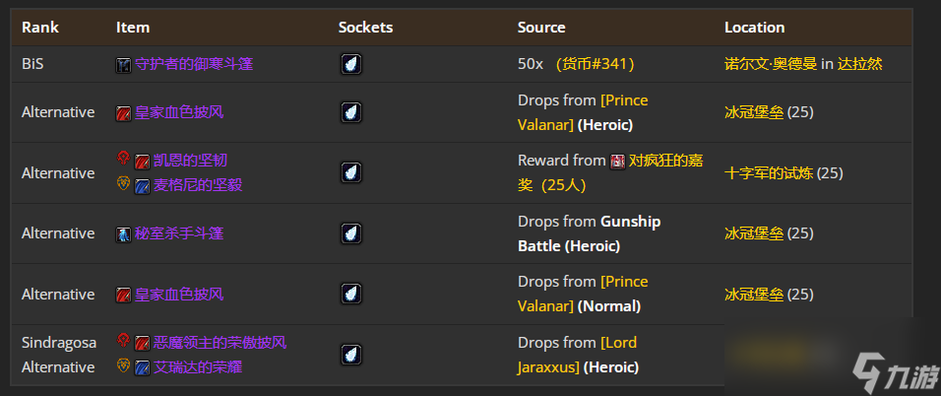Click the 对疯狂的嘉奖 achievement icon
This screenshot has height=396, width=941.
point(617,161)
